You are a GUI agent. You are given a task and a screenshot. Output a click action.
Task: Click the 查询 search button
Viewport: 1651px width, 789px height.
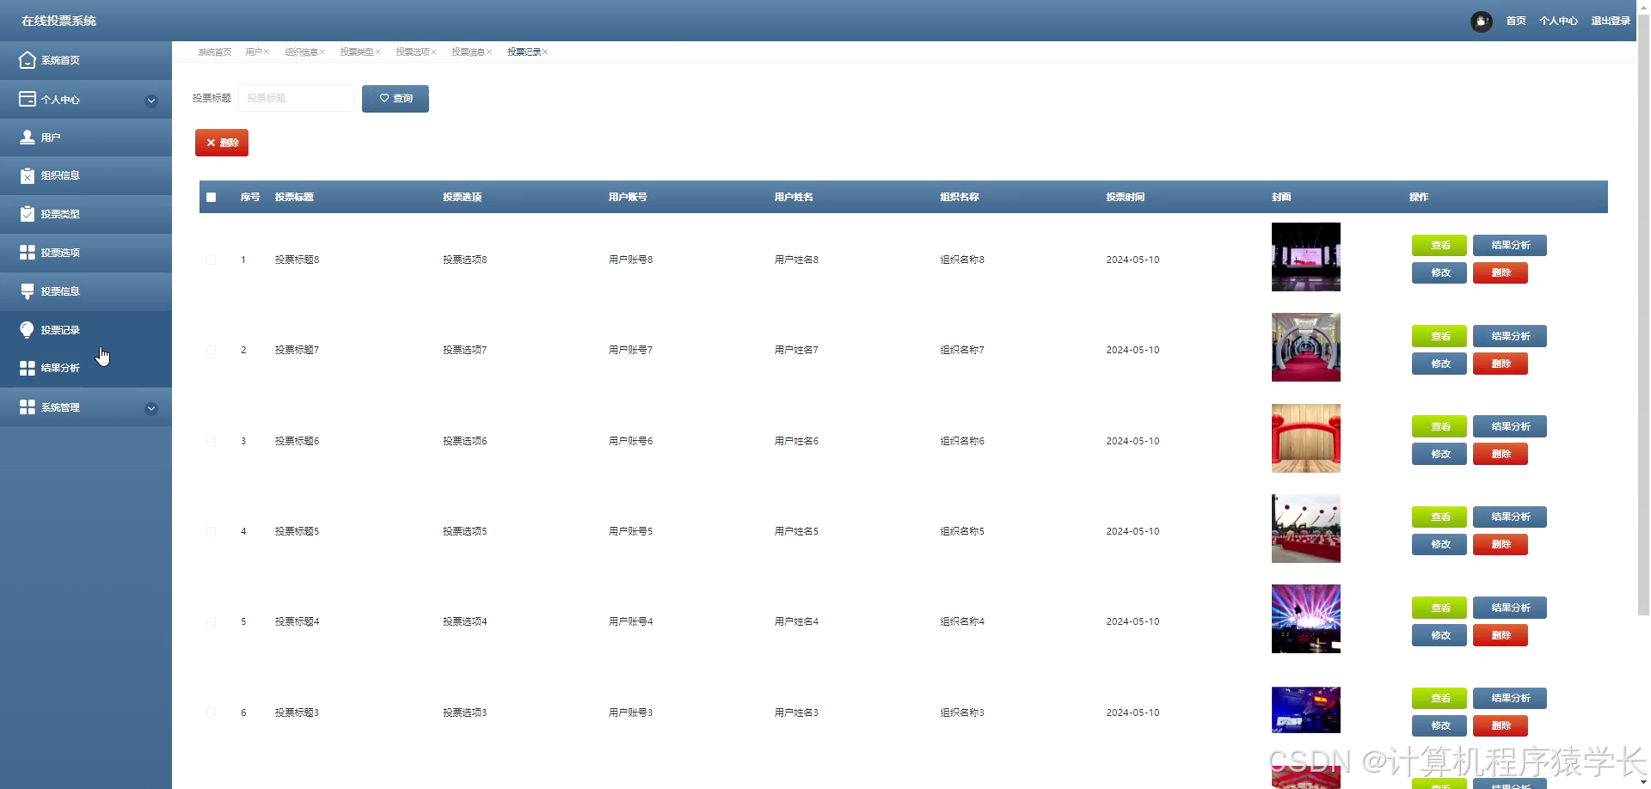[396, 99]
